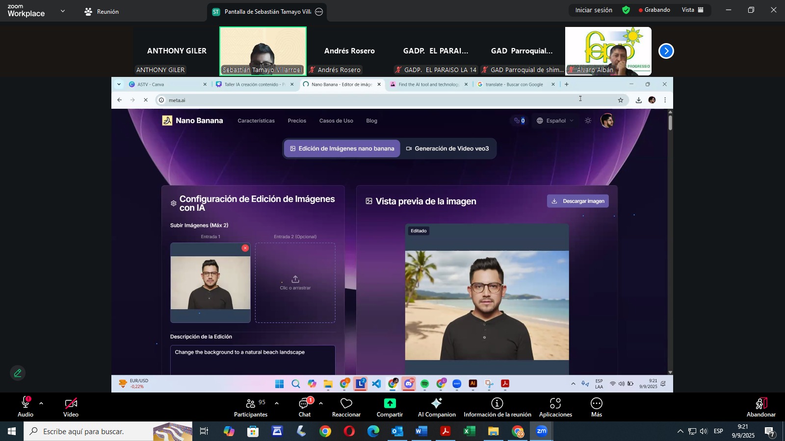Open AI Companion in Zoom toolbar
This screenshot has height=441, width=785.
[x=436, y=403]
